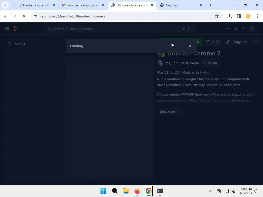View site information icon in address bar
Image resolution: width=263 pixels, height=197 pixels.
(x=35, y=16)
